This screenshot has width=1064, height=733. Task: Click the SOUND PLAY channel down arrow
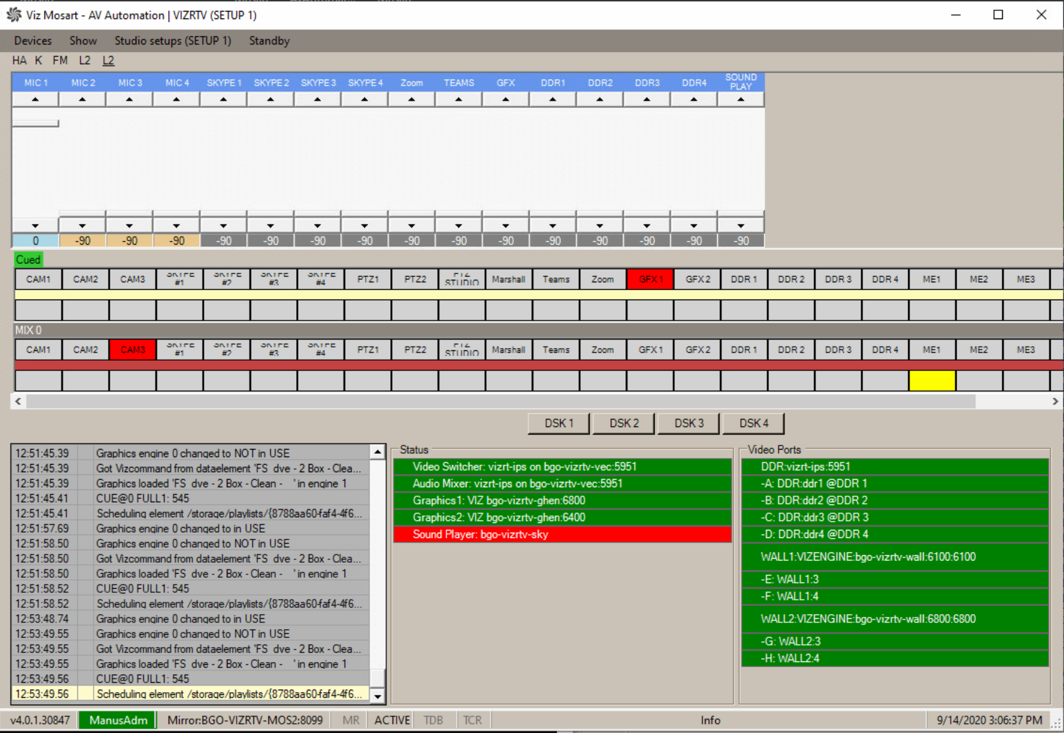point(741,225)
